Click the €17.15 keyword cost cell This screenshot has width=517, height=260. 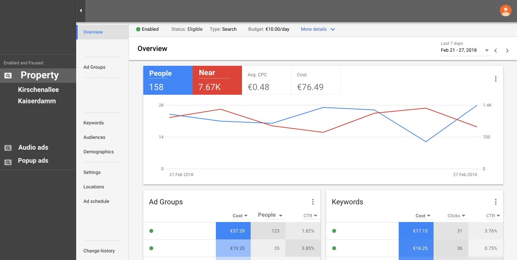[416, 231]
